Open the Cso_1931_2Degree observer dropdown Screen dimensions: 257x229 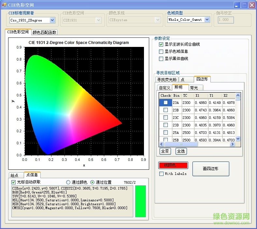click(52, 20)
